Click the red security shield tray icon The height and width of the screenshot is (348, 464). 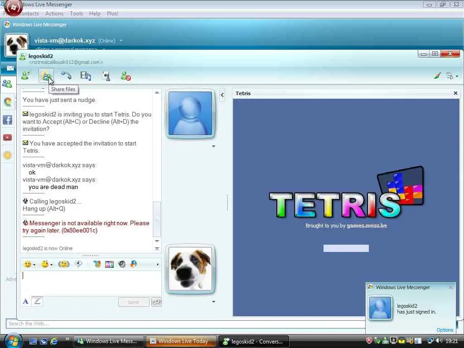point(369,341)
